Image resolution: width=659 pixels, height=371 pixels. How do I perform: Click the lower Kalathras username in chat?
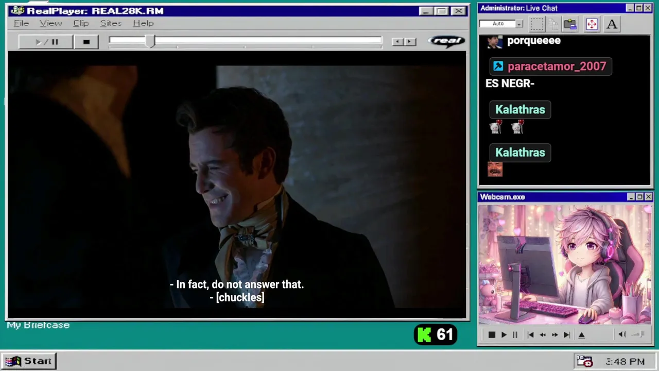pos(520,152)
